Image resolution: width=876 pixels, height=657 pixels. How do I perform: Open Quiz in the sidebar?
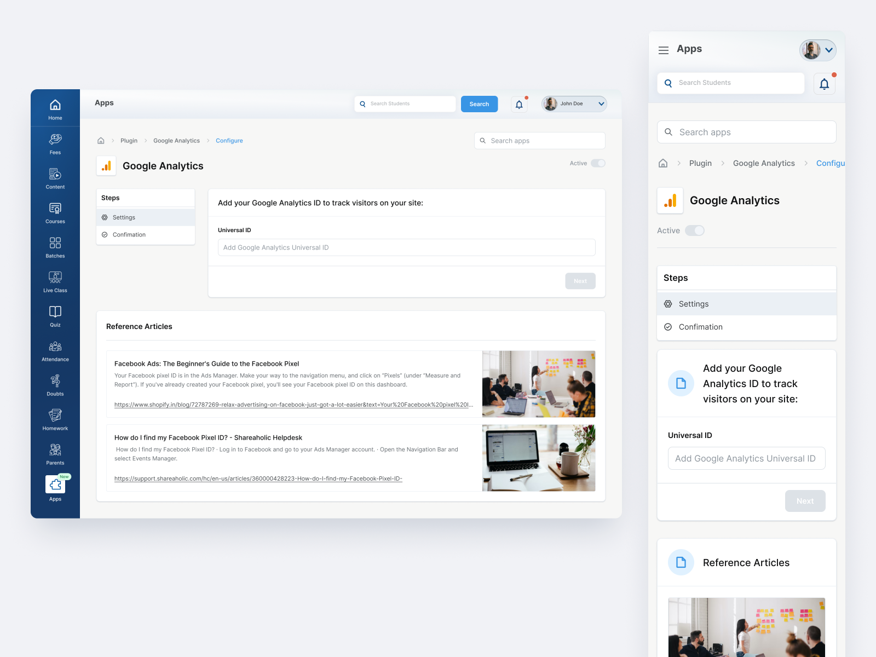point(55,316)
